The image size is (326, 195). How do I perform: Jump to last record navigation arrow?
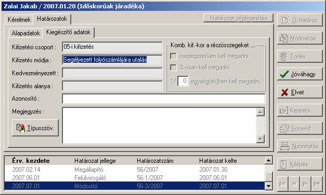pos(317,184)
